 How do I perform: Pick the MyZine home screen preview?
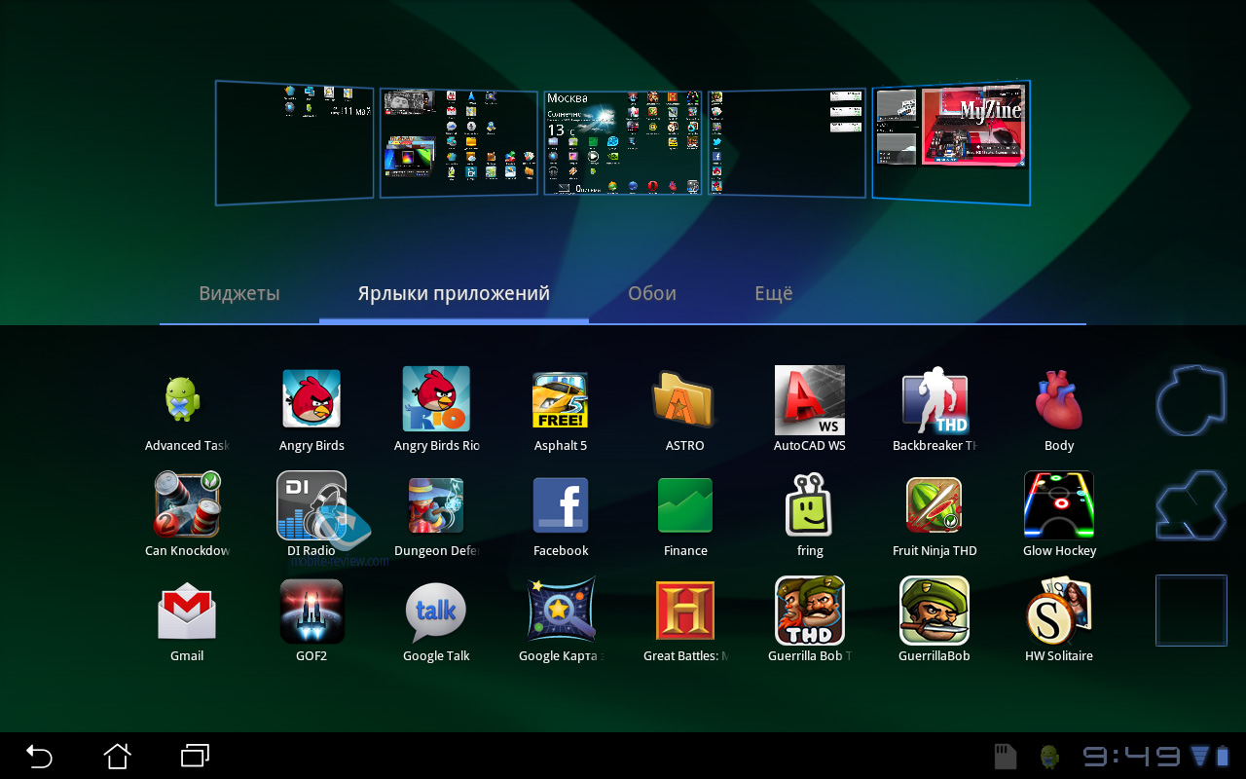click(951, 142)
